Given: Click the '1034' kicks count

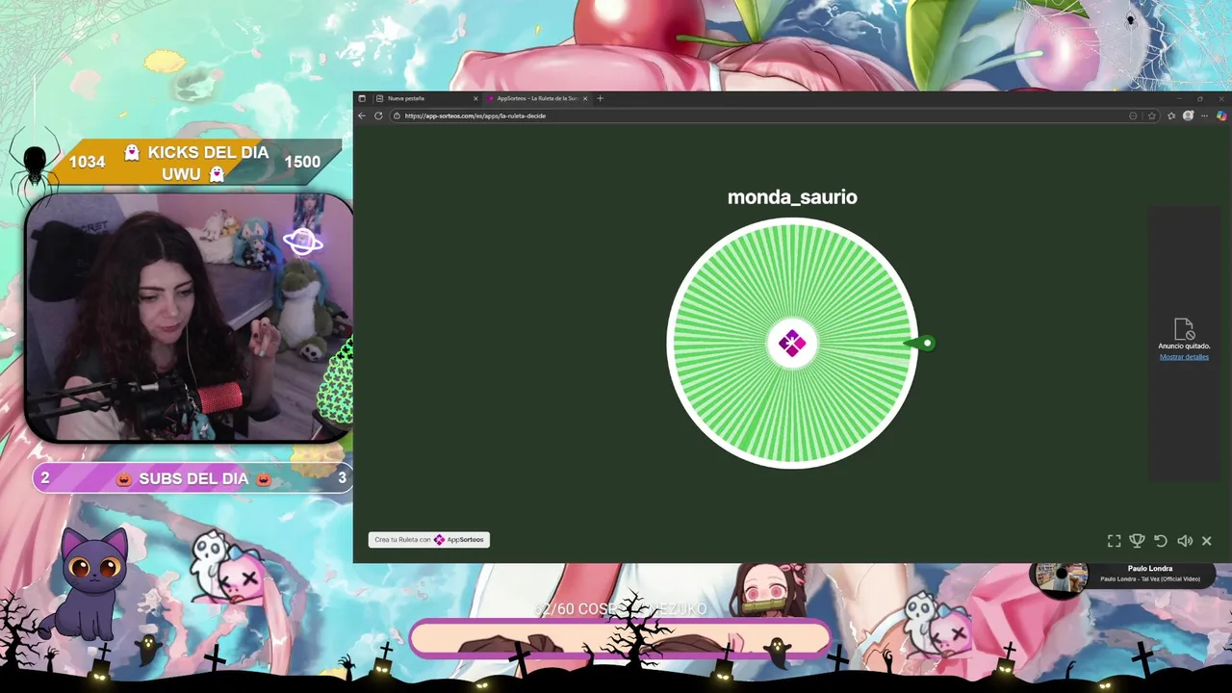Looking at the screenshot, I should click(87, 162).
